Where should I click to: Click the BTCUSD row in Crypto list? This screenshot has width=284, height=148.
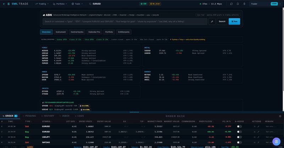(x=90, y=91)
